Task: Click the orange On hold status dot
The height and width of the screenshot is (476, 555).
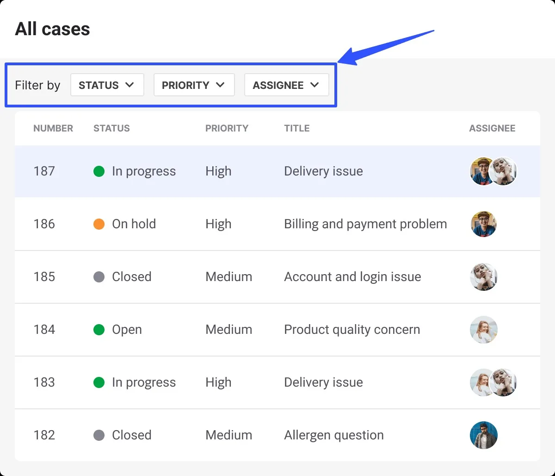Action: pos(99,224)
